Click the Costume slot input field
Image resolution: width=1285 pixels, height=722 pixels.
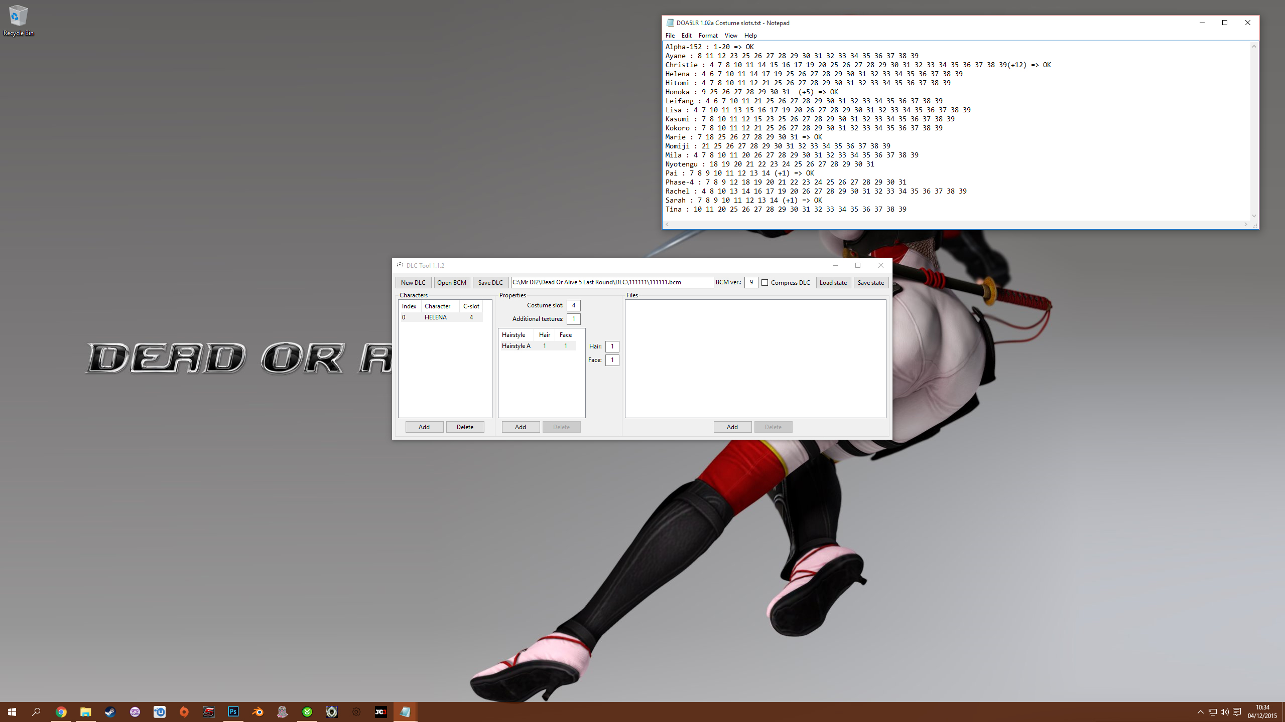(573, 305)
